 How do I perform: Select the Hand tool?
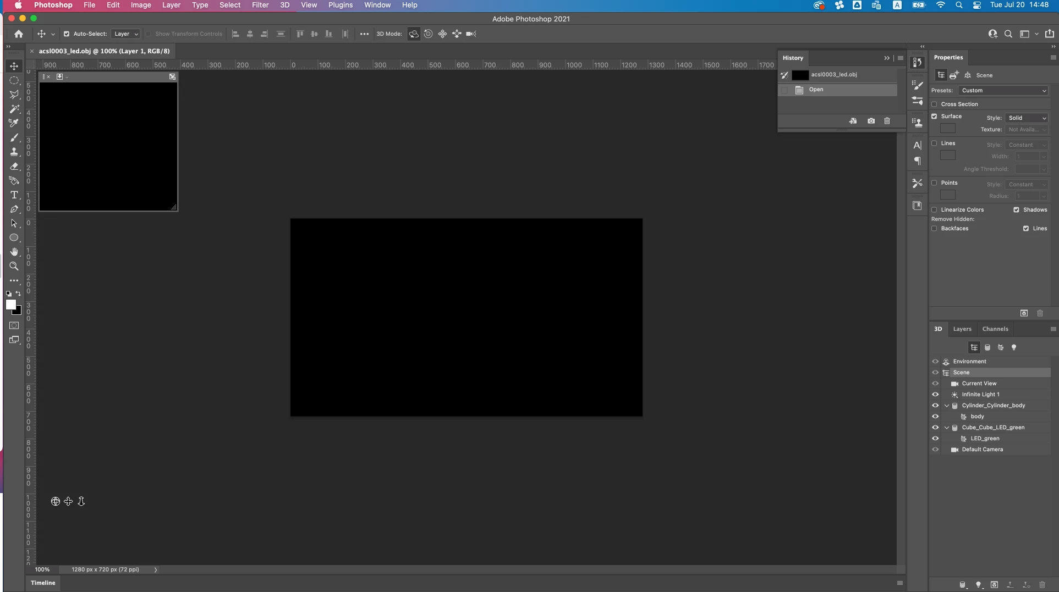pyautogui.click(x=14, y=252)
